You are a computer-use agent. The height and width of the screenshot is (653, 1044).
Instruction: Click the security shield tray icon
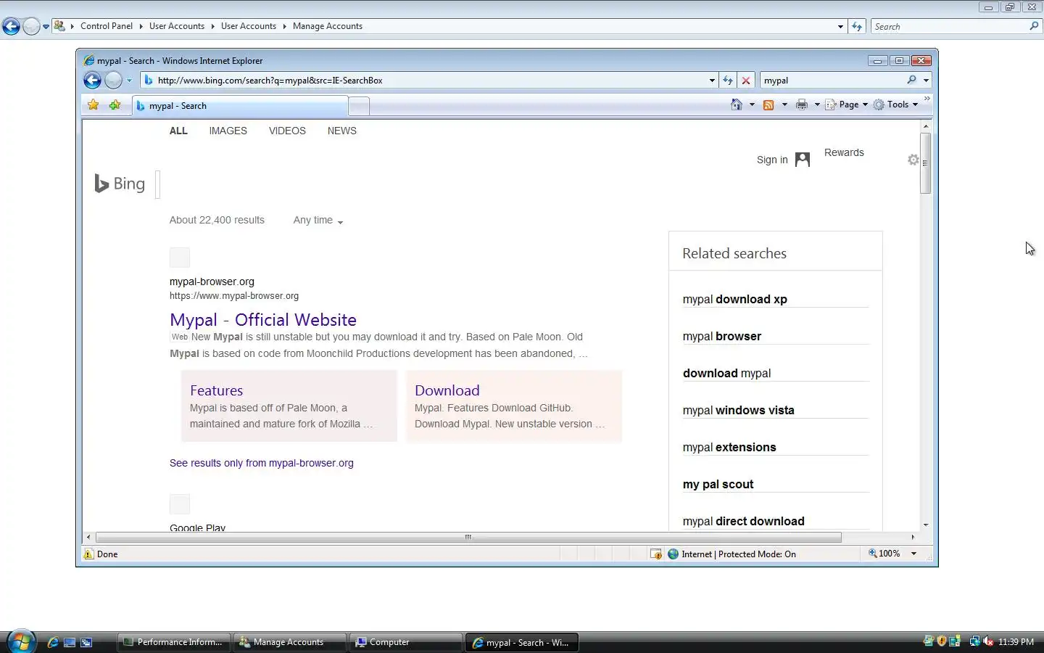point(942,641)
